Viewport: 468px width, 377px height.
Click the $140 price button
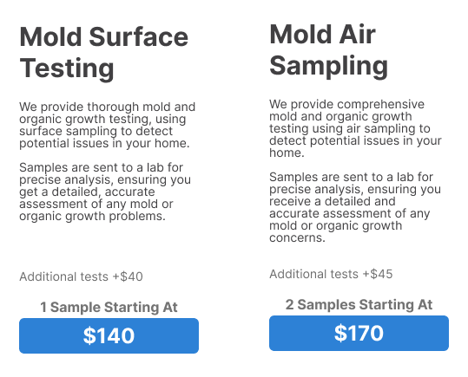tap(109, 335)
